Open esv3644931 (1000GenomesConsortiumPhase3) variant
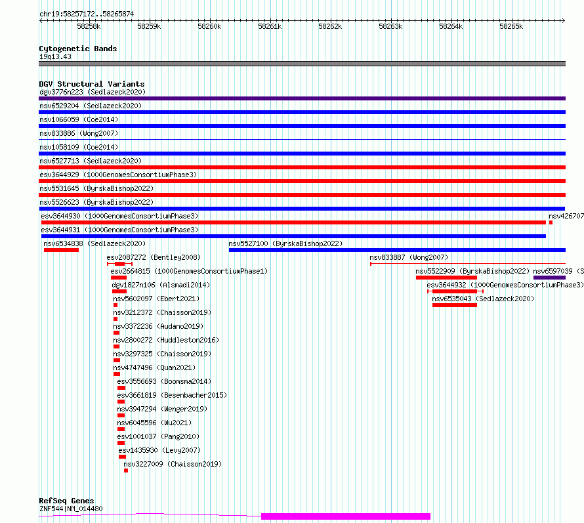The image size is (584, 523). point(119,230)
